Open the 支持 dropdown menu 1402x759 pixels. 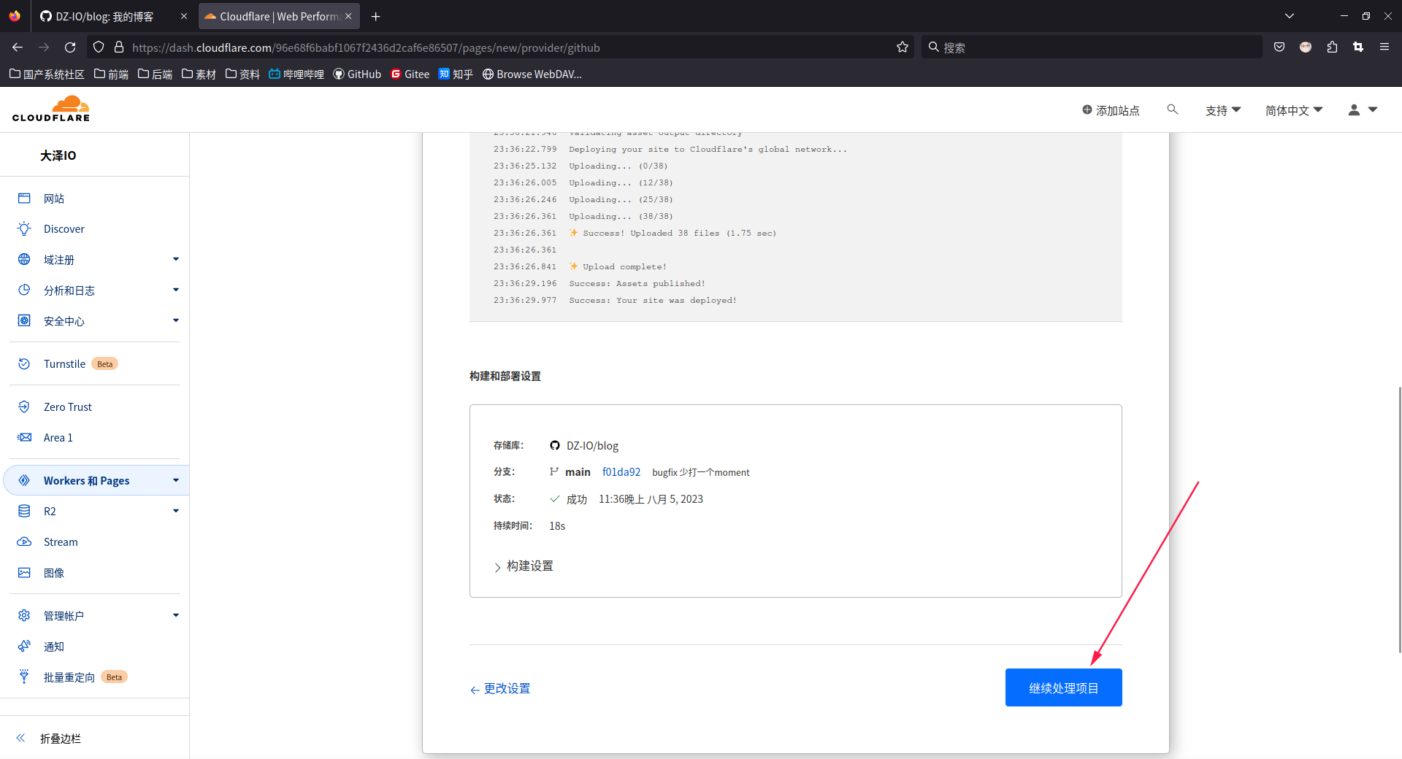pos(1223,110)
